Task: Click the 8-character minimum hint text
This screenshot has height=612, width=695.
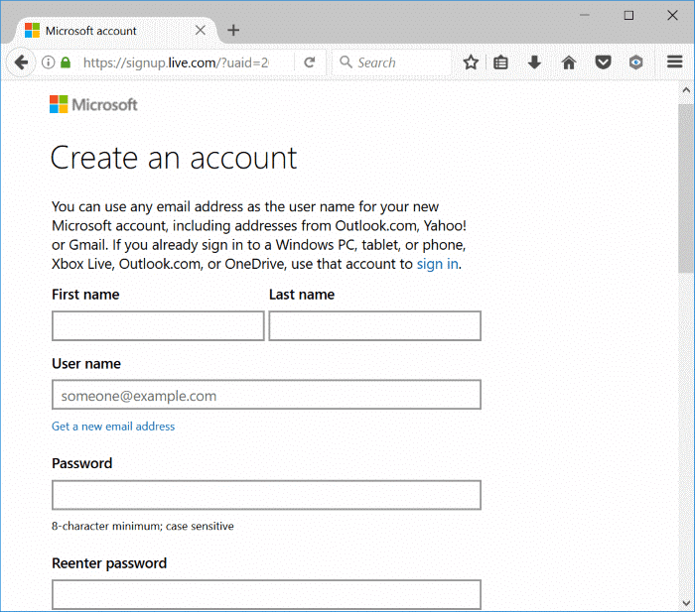Action: pyautogui.click(x=143, y=526)
